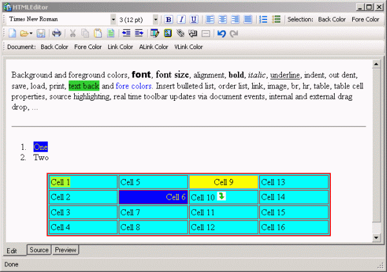The height and width of the screenshot is (272, 387).
Task: Click the blue 'Cell 6'
Action: pos(153,197)
